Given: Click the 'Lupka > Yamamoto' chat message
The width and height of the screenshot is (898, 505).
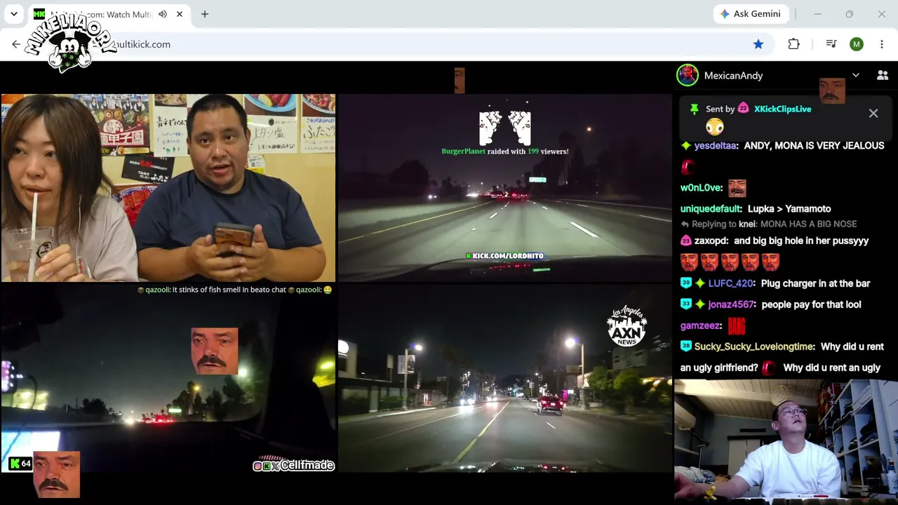Looking at the screenshot, I should [789, 209].
